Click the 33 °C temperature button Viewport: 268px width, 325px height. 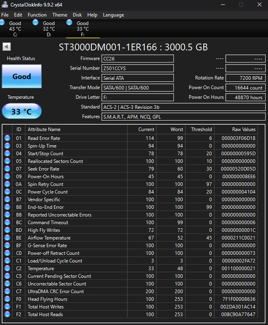click(x=22, y=111)
